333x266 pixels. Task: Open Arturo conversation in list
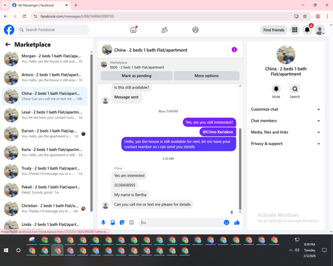[45, 78]
